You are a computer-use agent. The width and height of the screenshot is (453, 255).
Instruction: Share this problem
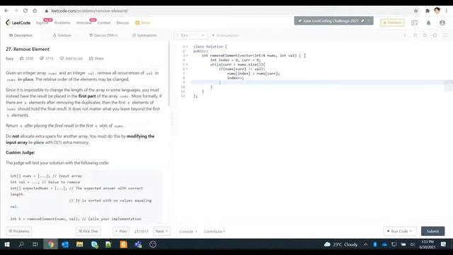(96, 58)
